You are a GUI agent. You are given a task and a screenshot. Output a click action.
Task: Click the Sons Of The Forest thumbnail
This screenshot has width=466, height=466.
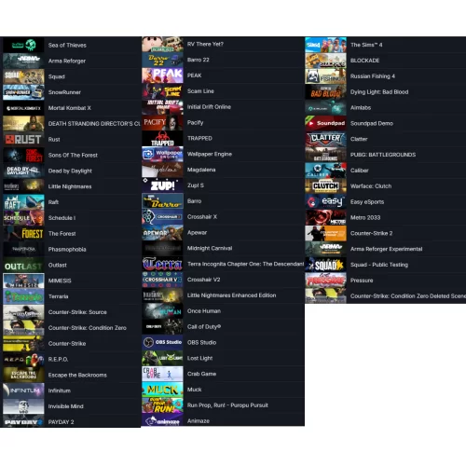pyautogui.click(x=23, y=155)
